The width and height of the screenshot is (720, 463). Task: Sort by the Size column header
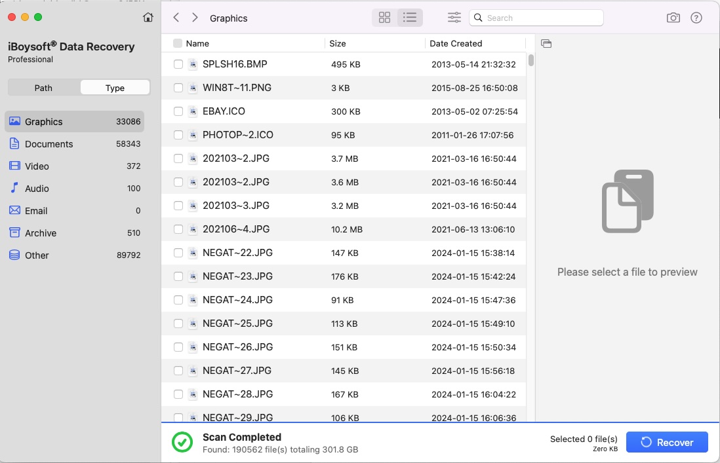(x=338, y=43)
